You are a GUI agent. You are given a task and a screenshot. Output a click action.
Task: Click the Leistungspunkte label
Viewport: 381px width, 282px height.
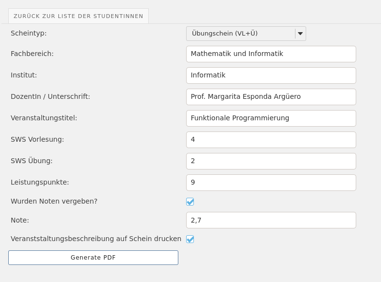(40, 182)
